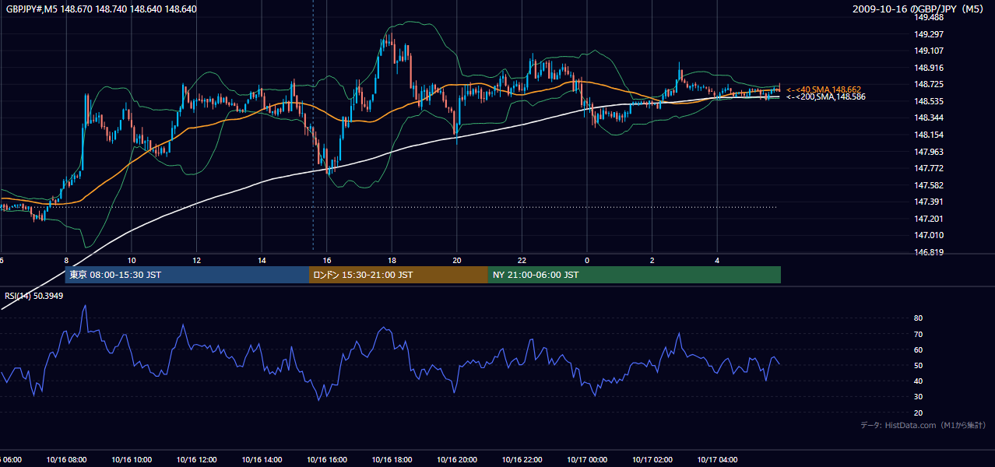Click hour tick 16 under price chart
The height and width of the screenshot is (467, 995).
pos(326,261)
